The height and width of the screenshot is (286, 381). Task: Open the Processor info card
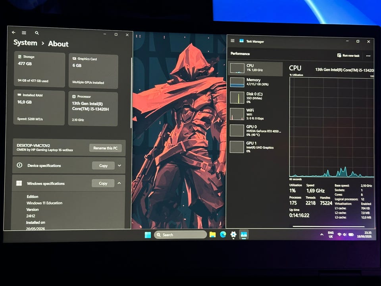click(x=93, y=108)
